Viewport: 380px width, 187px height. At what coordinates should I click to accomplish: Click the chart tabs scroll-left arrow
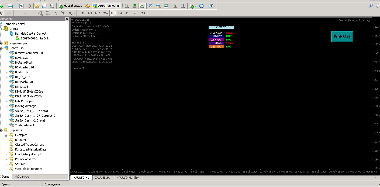[x=376, y=178]
